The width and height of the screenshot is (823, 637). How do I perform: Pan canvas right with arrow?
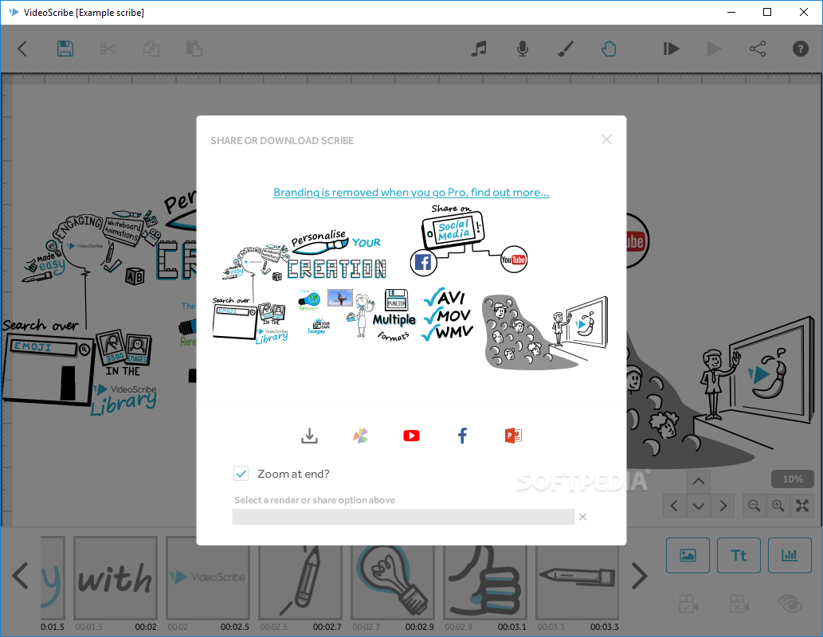click(723, 506)
